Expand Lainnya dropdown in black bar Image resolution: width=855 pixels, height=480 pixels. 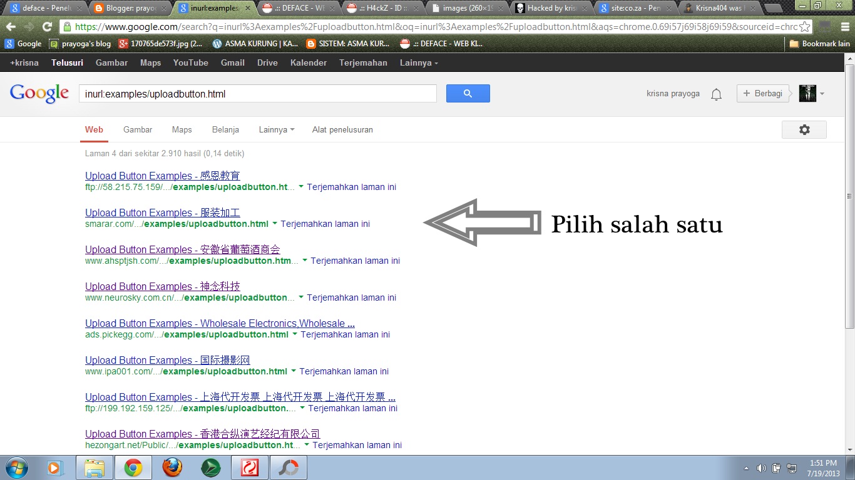point(419,62)
